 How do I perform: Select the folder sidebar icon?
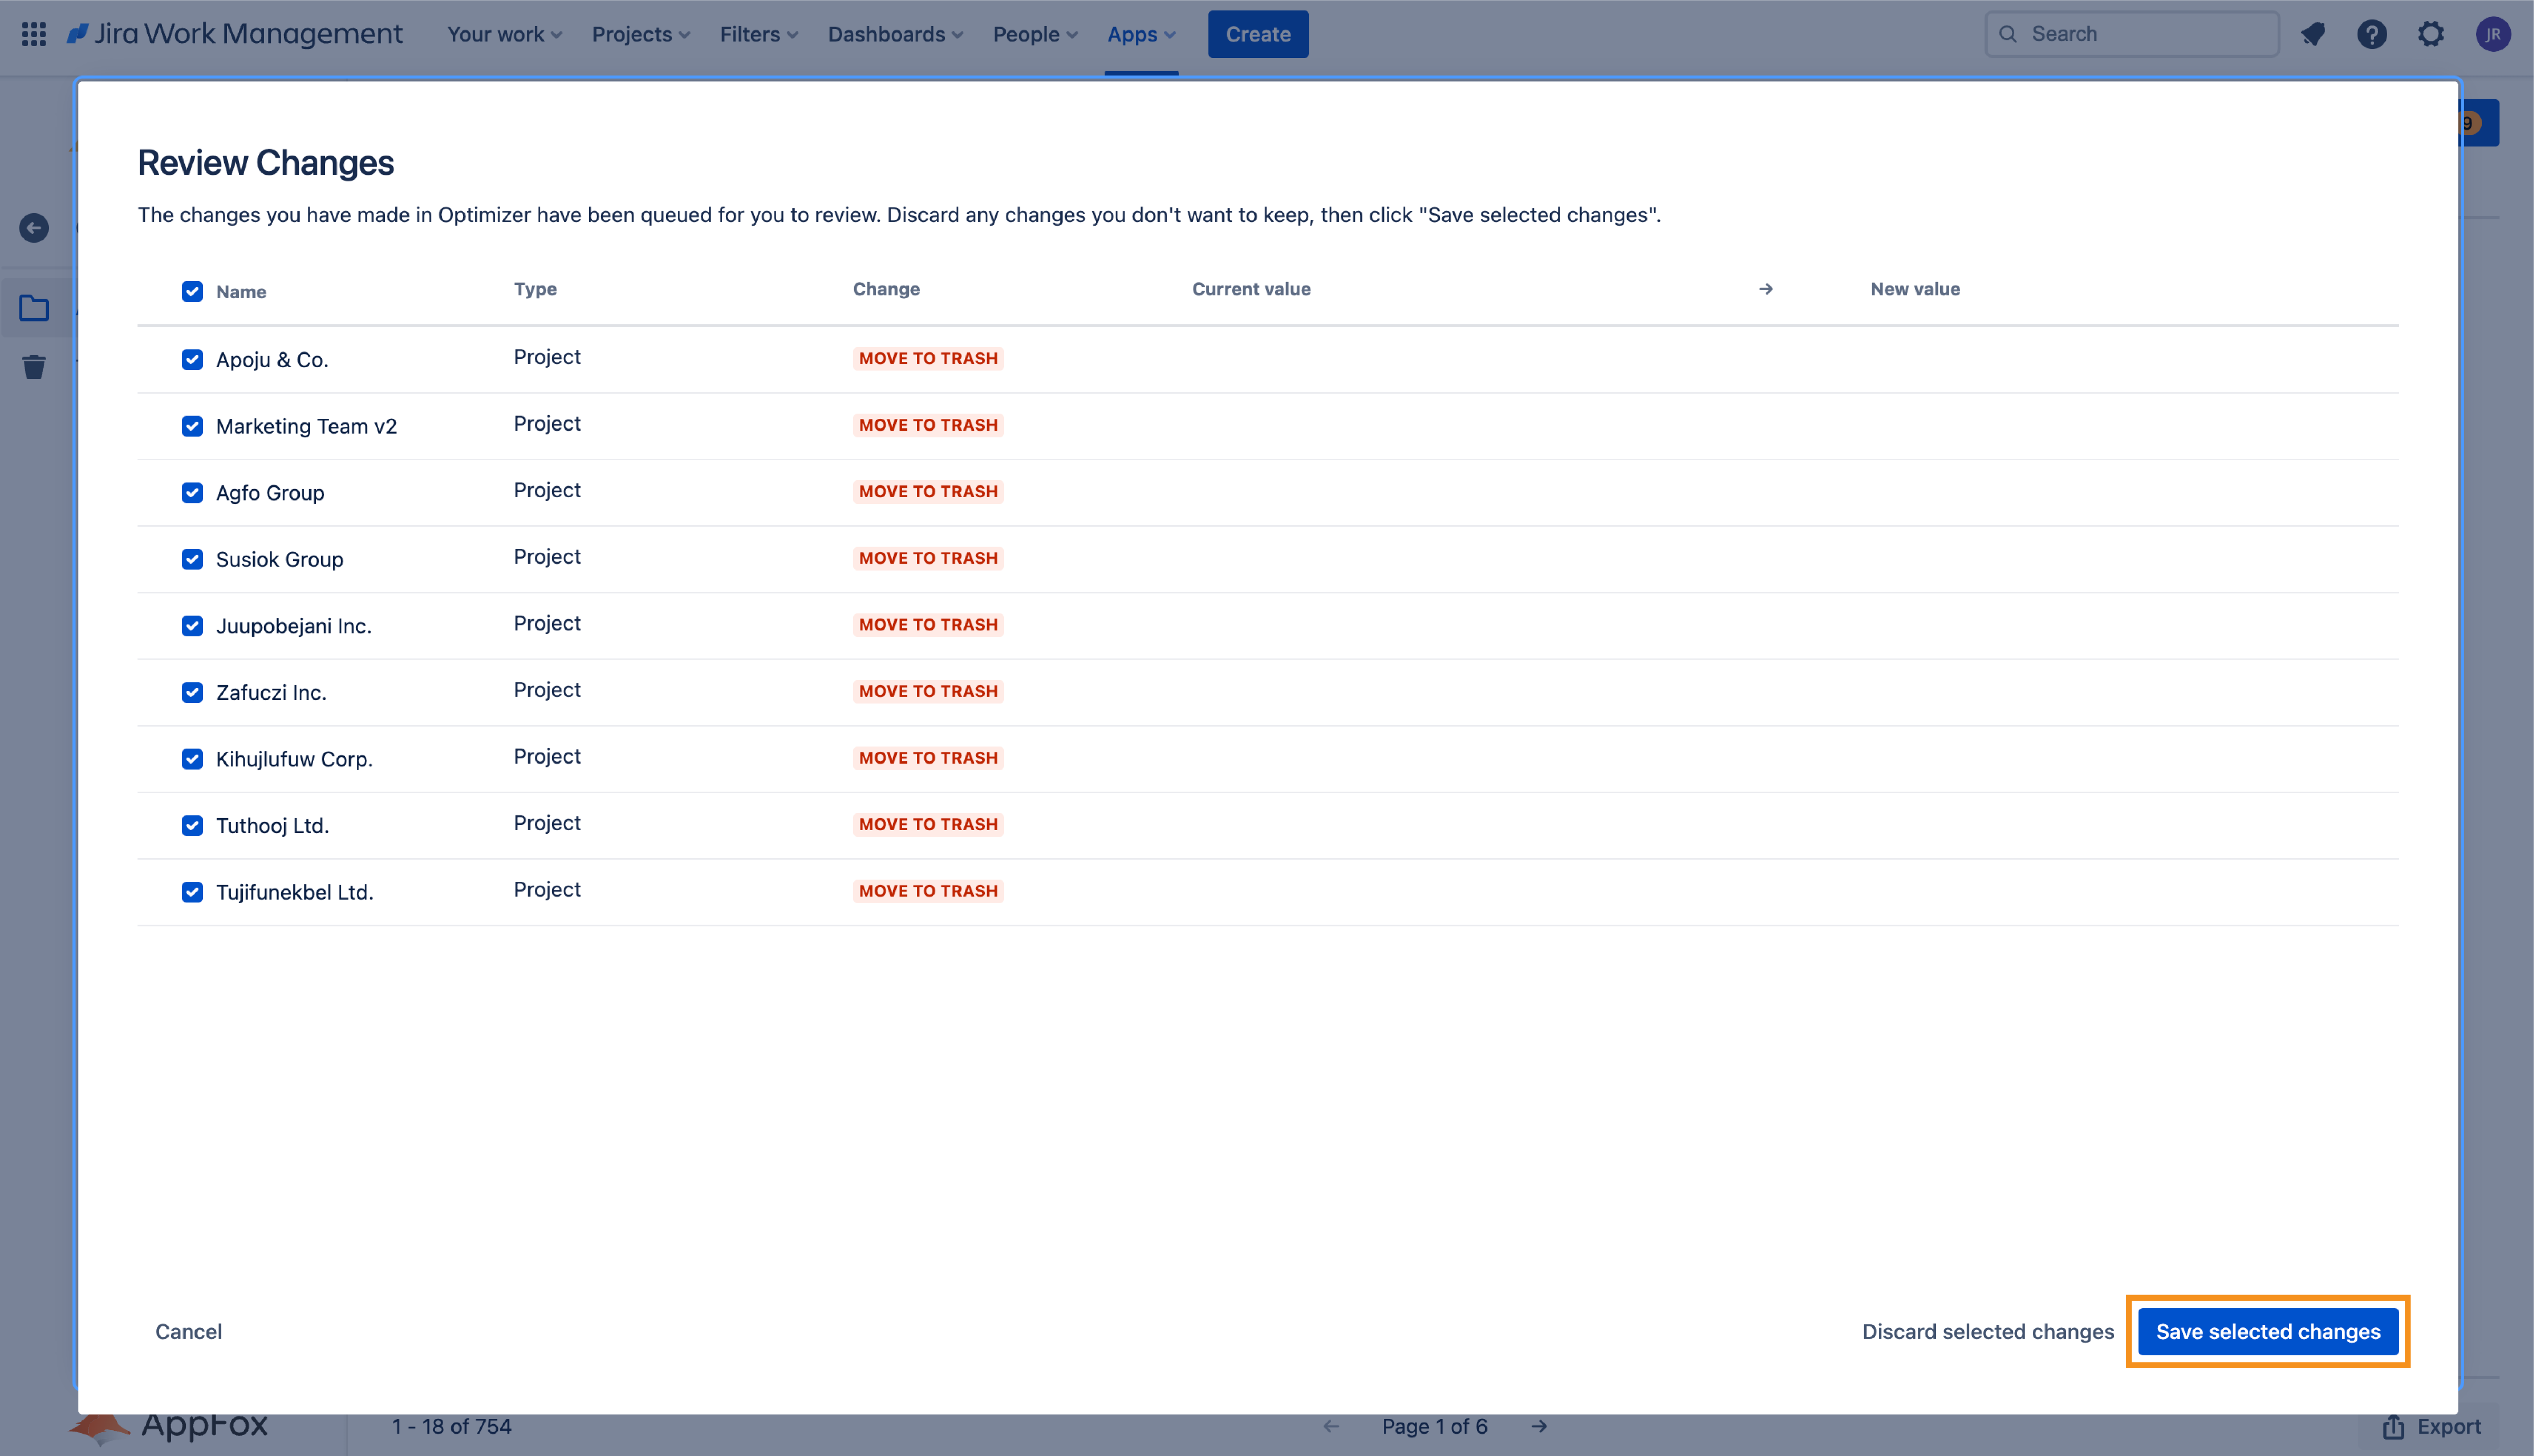[x=34, y=308]
